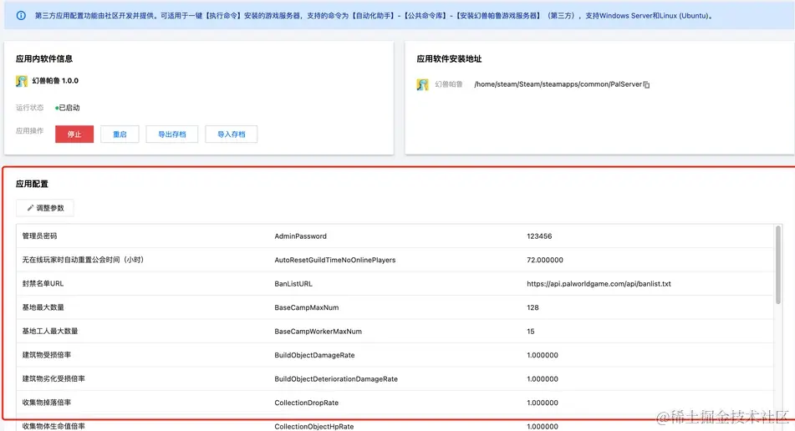Click BuildObjectDeteriorationDamageRate parameter name
The width and height of the screenshot is (795, 431).
click(336, 379)
